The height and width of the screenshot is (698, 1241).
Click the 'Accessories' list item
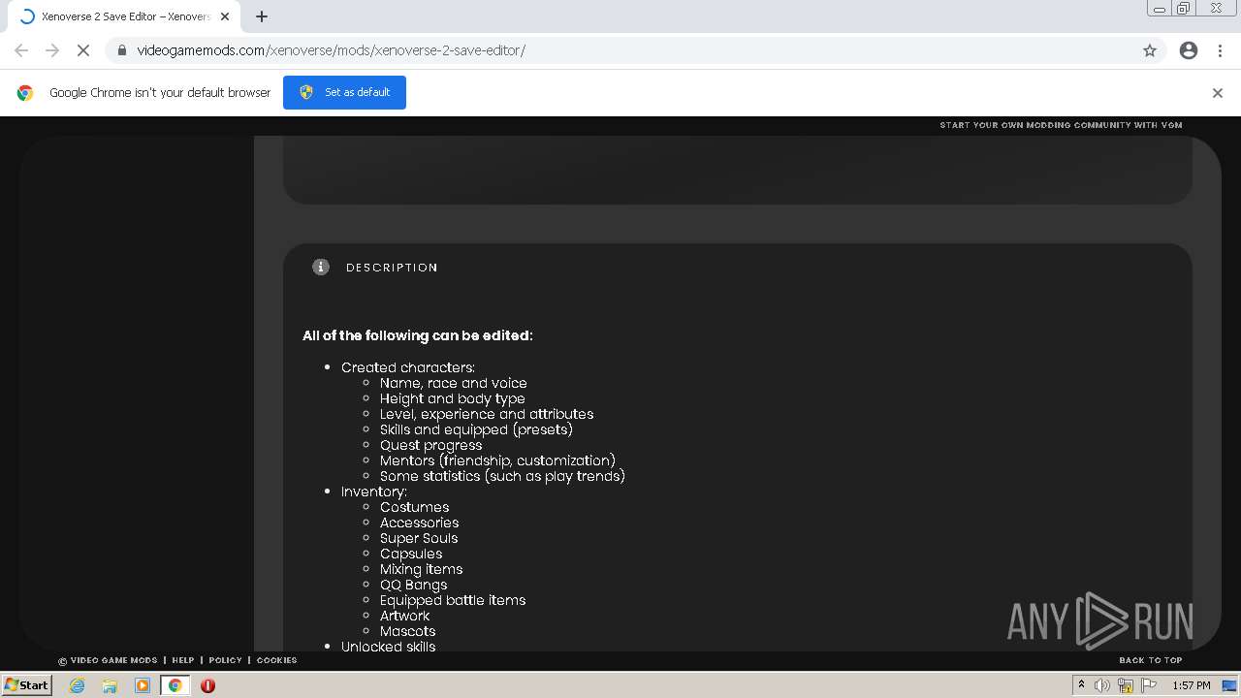419,523
